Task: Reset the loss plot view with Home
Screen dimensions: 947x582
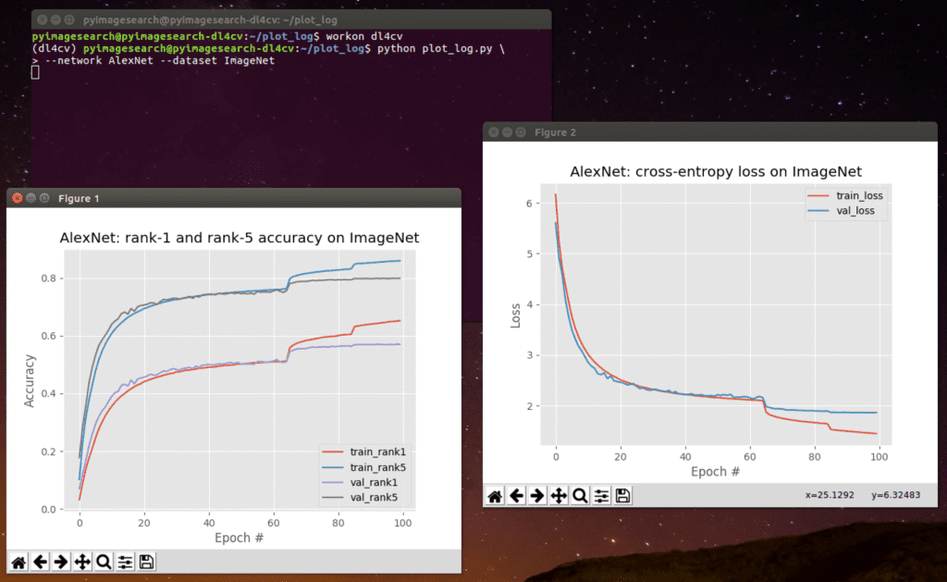Action: [x=494, y=495]
